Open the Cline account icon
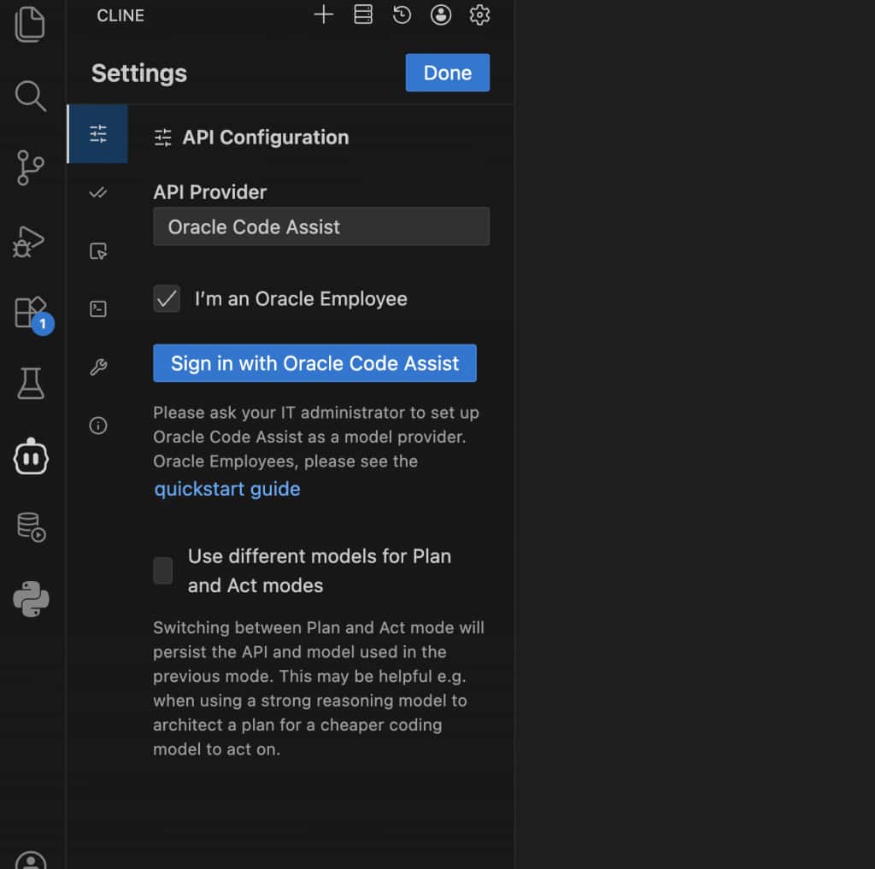This screenshot has height=869, width=875. [x=441, y=15]
